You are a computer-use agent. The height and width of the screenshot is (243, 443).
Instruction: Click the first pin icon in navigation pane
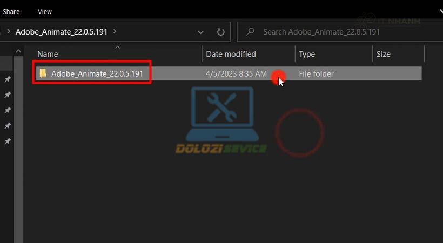click(8, 79)
